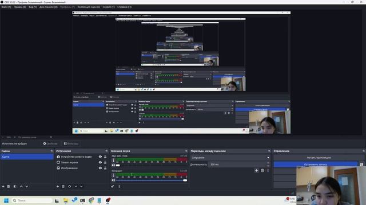Undock the Источники panel
Image resolution: width=366 pixels, height=205 pixels.
pyautogui.click(x=106, y=151)
